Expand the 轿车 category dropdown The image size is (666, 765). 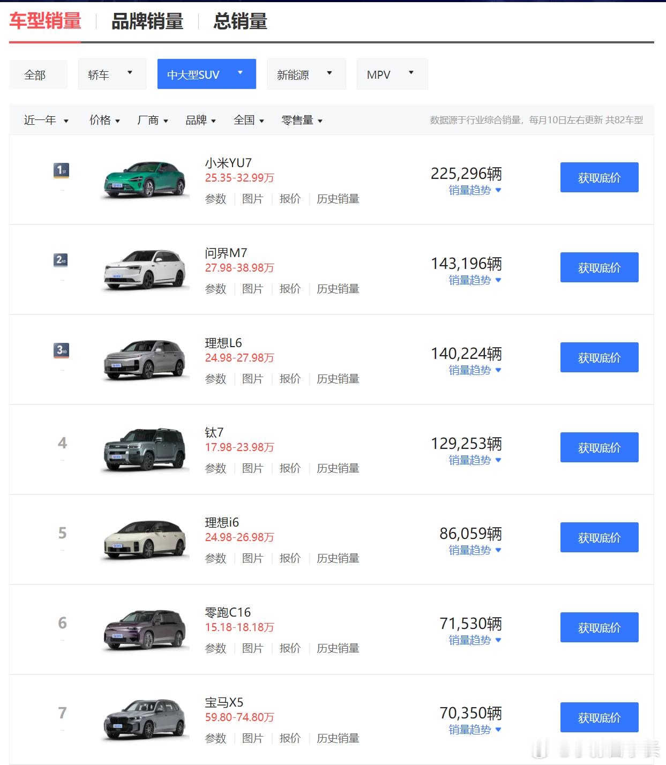(x=112, y=74)
